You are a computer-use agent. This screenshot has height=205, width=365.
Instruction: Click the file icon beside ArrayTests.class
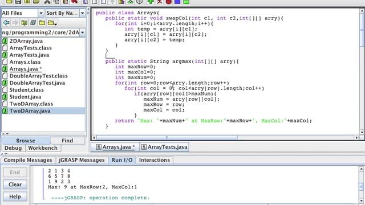pyautogui.click(x=5, y=48)
